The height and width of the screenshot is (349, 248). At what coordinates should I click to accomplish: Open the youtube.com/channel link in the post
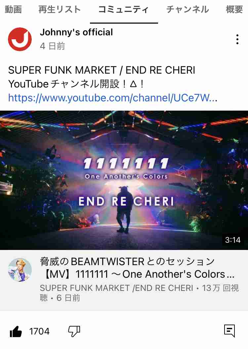(112, 98)
